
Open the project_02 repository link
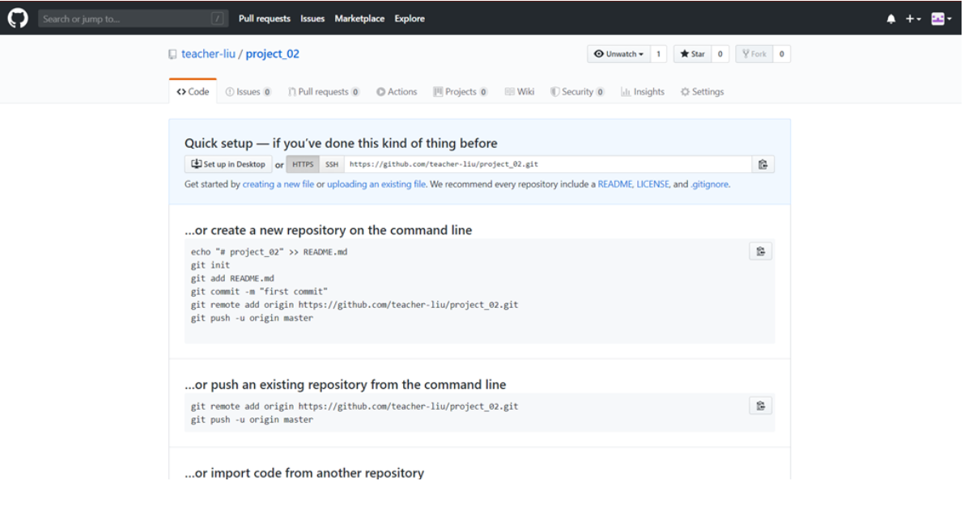[272, 54]
